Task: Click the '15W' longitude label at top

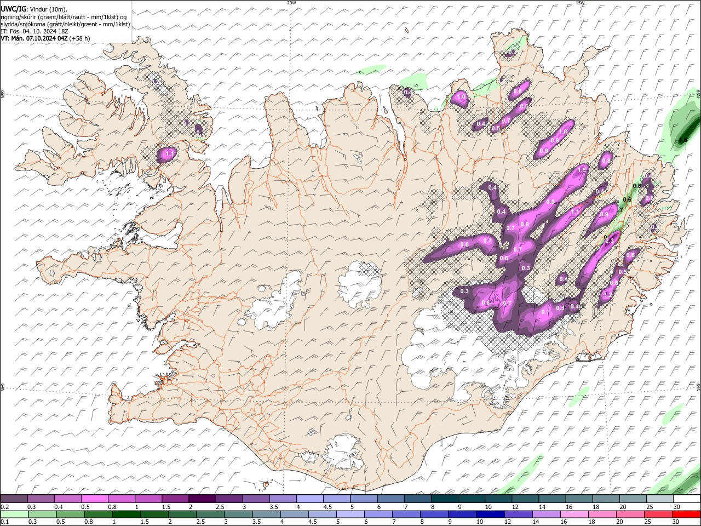Action: pyautogui.click(x=580, y=3)
